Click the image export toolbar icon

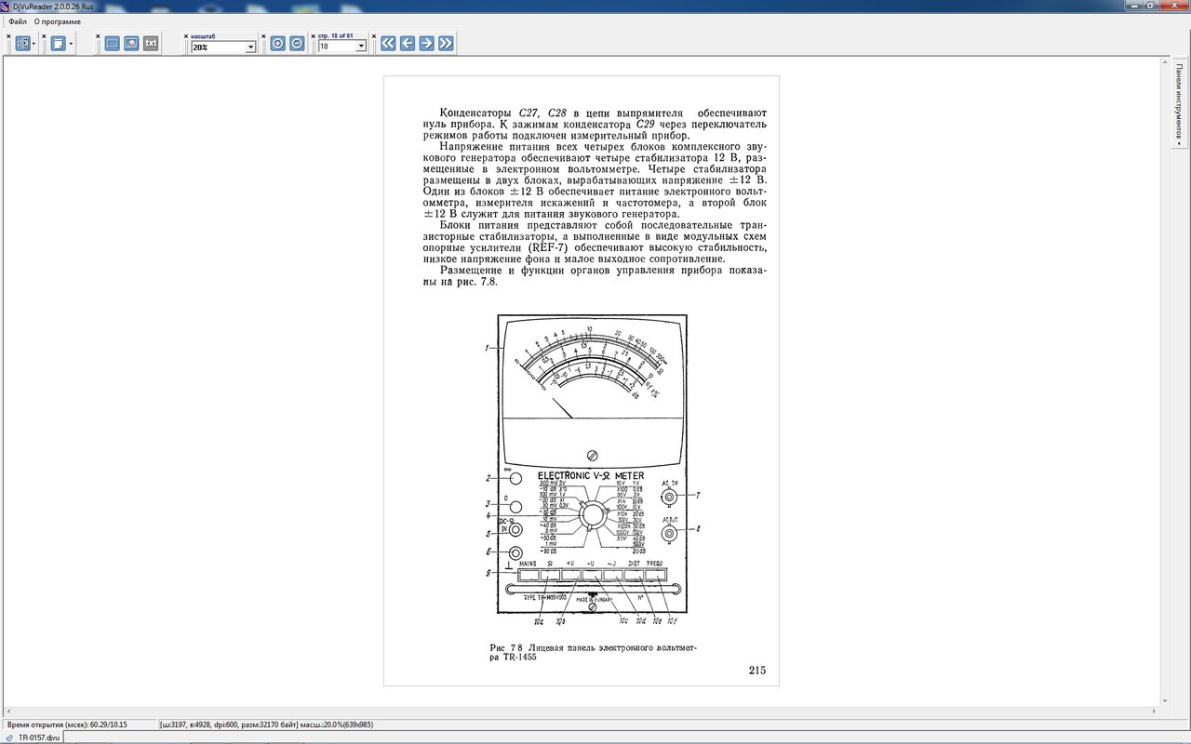[x=131, y=43]
